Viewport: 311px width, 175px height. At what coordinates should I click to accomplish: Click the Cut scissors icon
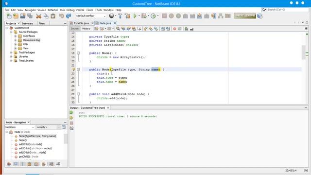39,16
